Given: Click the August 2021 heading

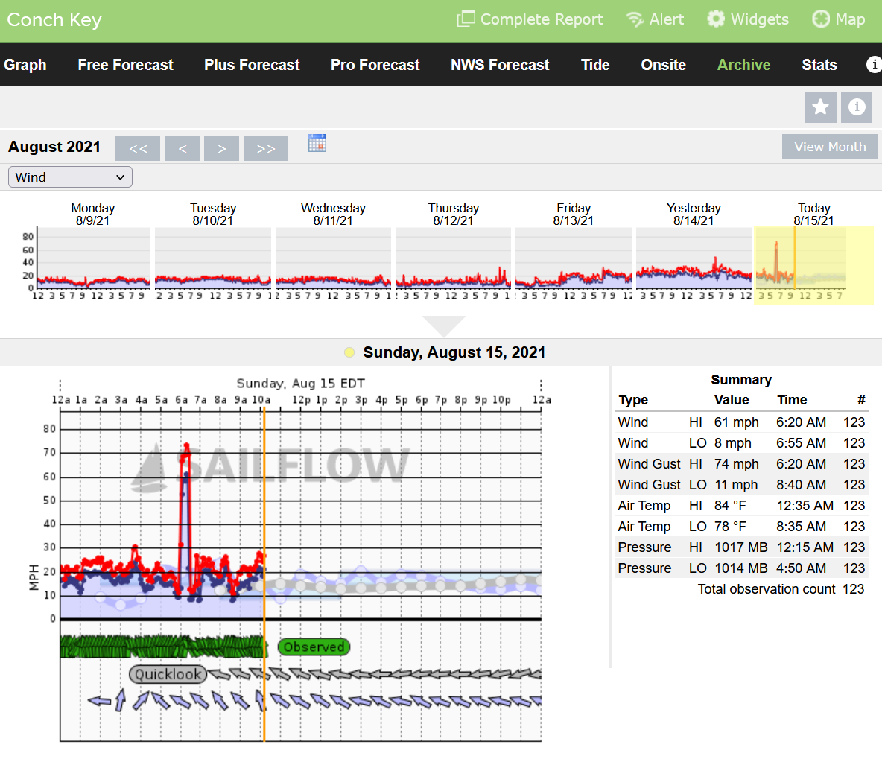Looking at the screenshot, I should [x=54, y=147].
